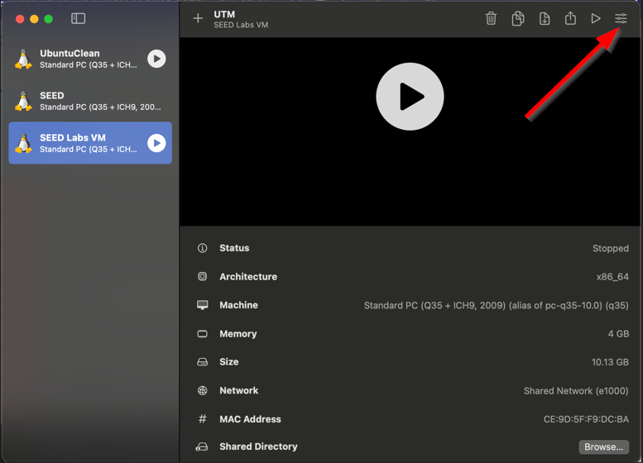643x463 pixels.
Task: Open VM settings sliders icon
Action: coord(621,18)
